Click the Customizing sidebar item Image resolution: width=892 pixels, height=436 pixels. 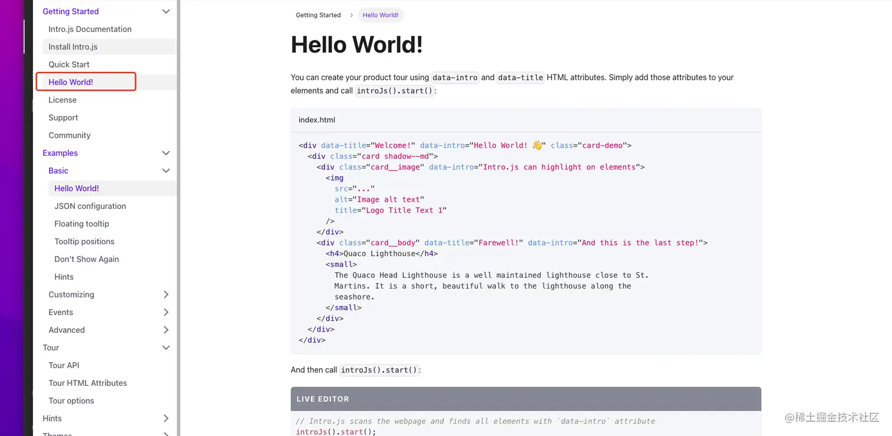(71, 294)
